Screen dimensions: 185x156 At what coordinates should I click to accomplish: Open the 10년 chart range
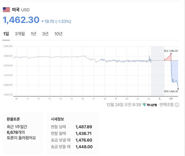[58, 34]
